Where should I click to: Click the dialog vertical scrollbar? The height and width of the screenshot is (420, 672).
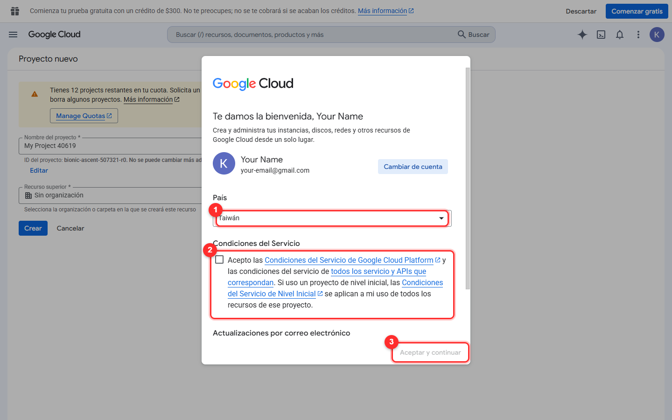coord(468,178)
